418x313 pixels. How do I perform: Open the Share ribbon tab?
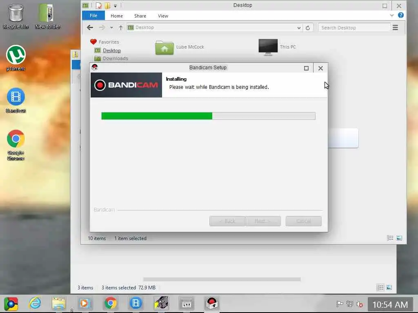[140, 16]
